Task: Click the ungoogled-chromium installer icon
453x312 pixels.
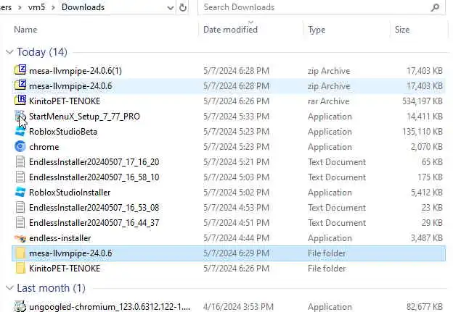Action: click(20, 306)
